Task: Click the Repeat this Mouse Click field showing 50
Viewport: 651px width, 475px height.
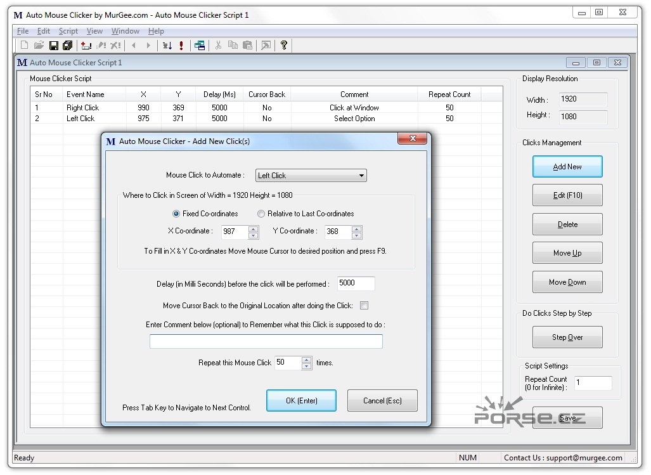Action: pyautogui.click(x=288, y=363)
